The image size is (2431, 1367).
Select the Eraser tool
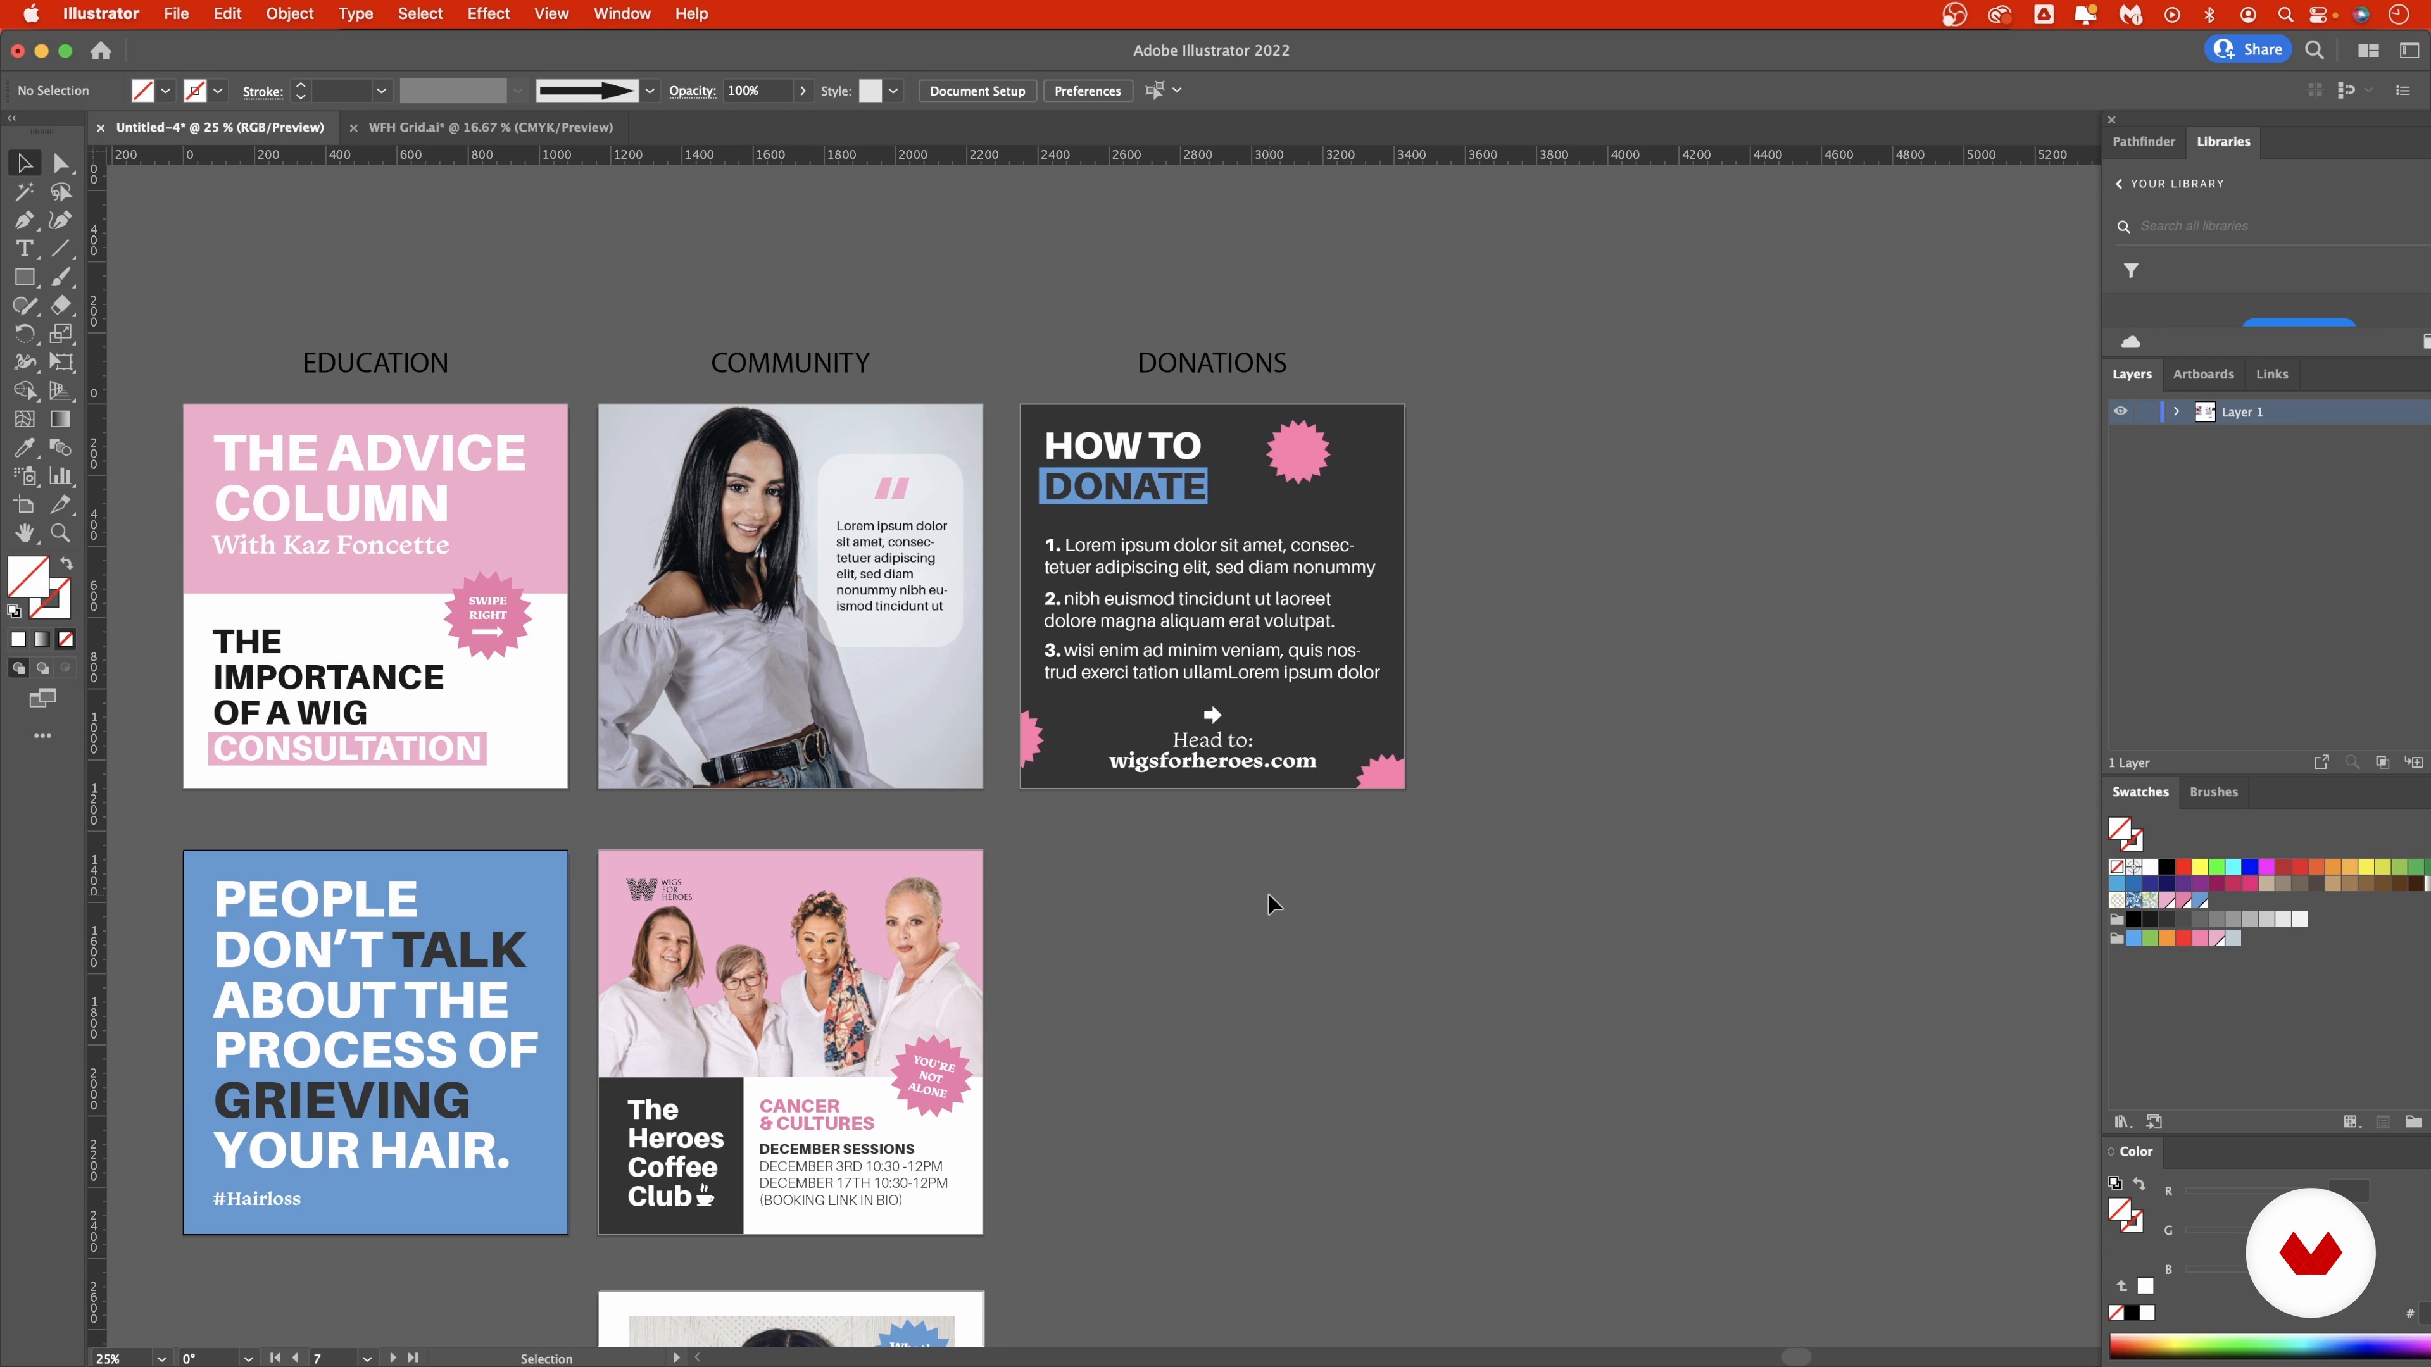click(x=61, y=306)
